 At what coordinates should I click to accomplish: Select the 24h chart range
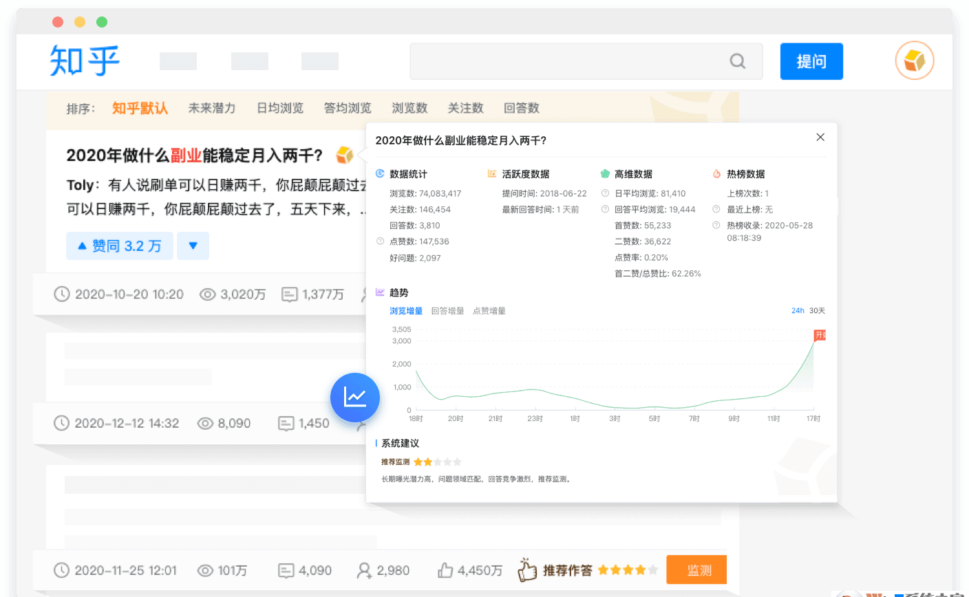798,311
